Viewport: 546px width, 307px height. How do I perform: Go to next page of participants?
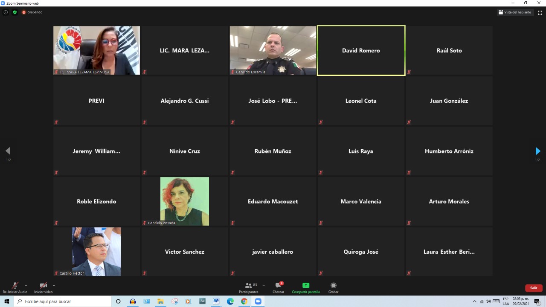537,151
